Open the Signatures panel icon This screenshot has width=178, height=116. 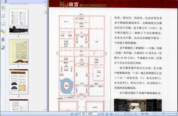click(x=3, y=47)
